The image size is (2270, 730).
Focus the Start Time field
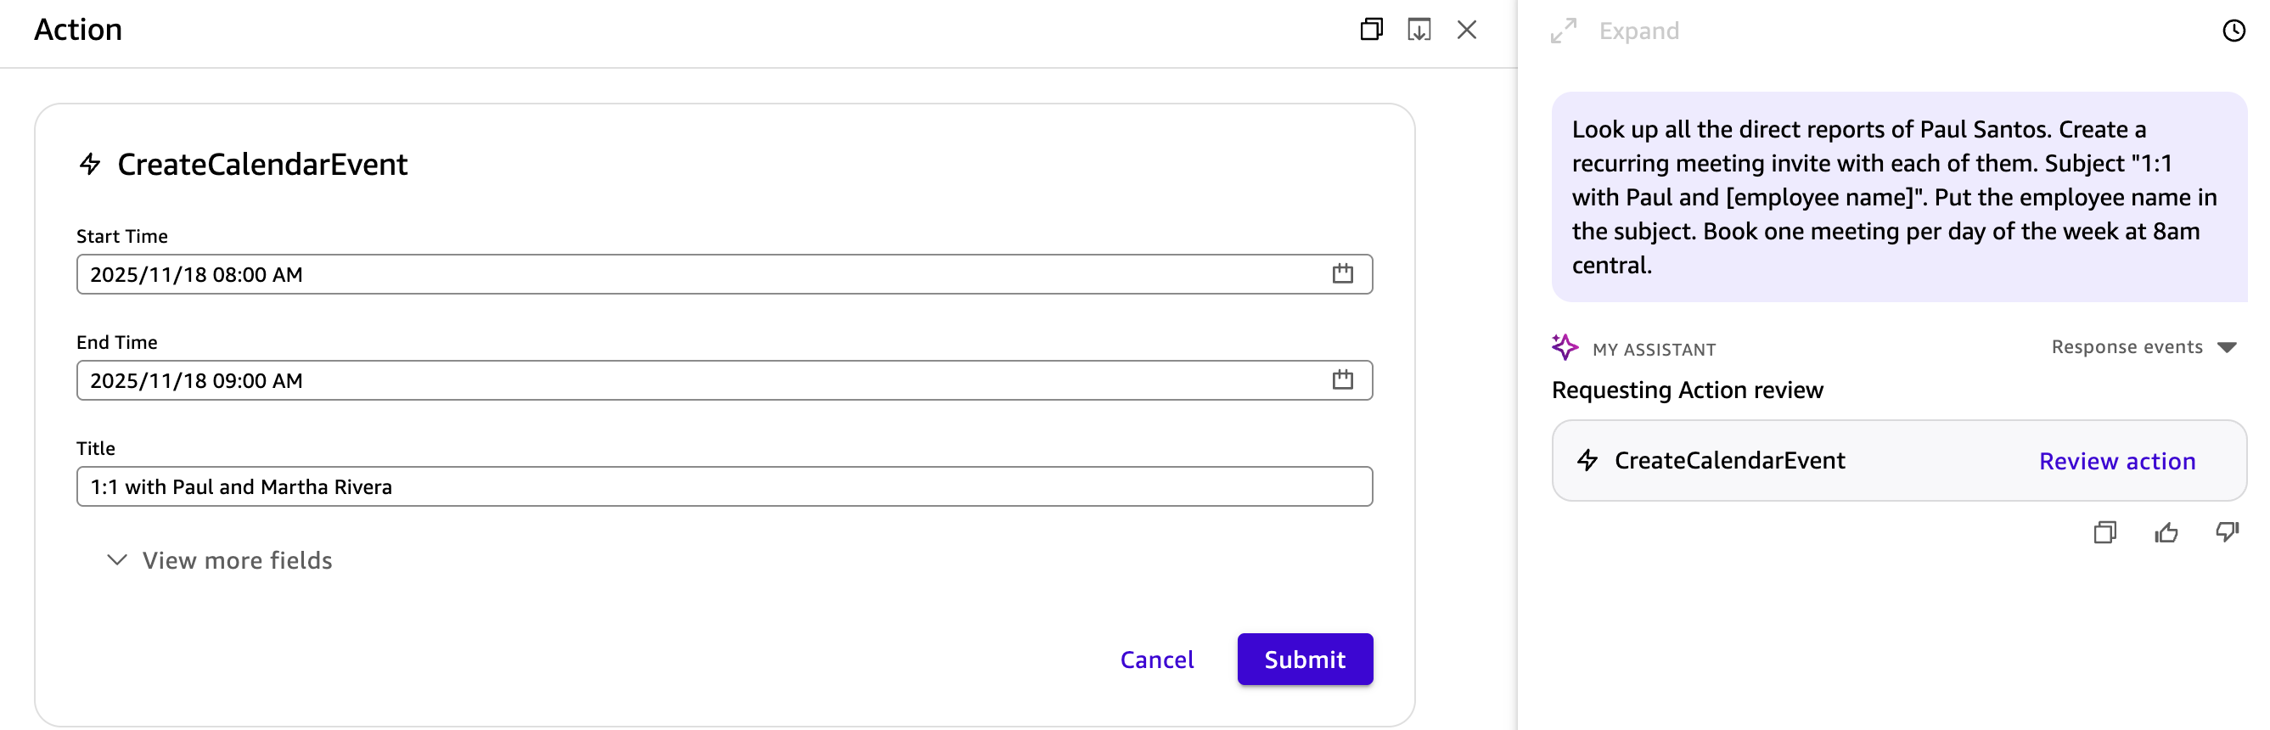pos(688,274)
